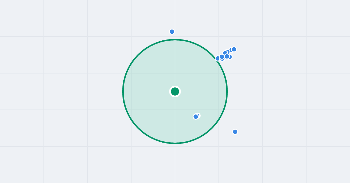
Task: Click hidden marker behind cluster's upper middle marker
Action: pyautogui.click(x=228, y=51)
